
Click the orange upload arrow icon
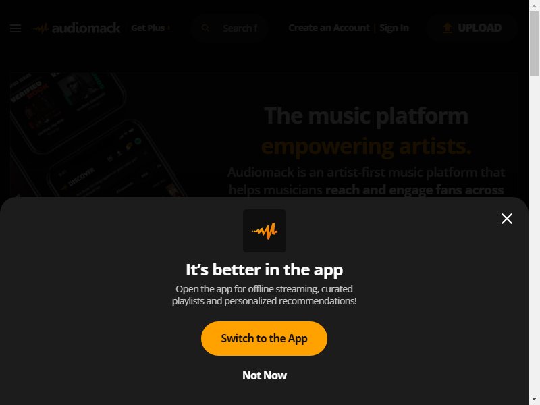coord(448,28)
